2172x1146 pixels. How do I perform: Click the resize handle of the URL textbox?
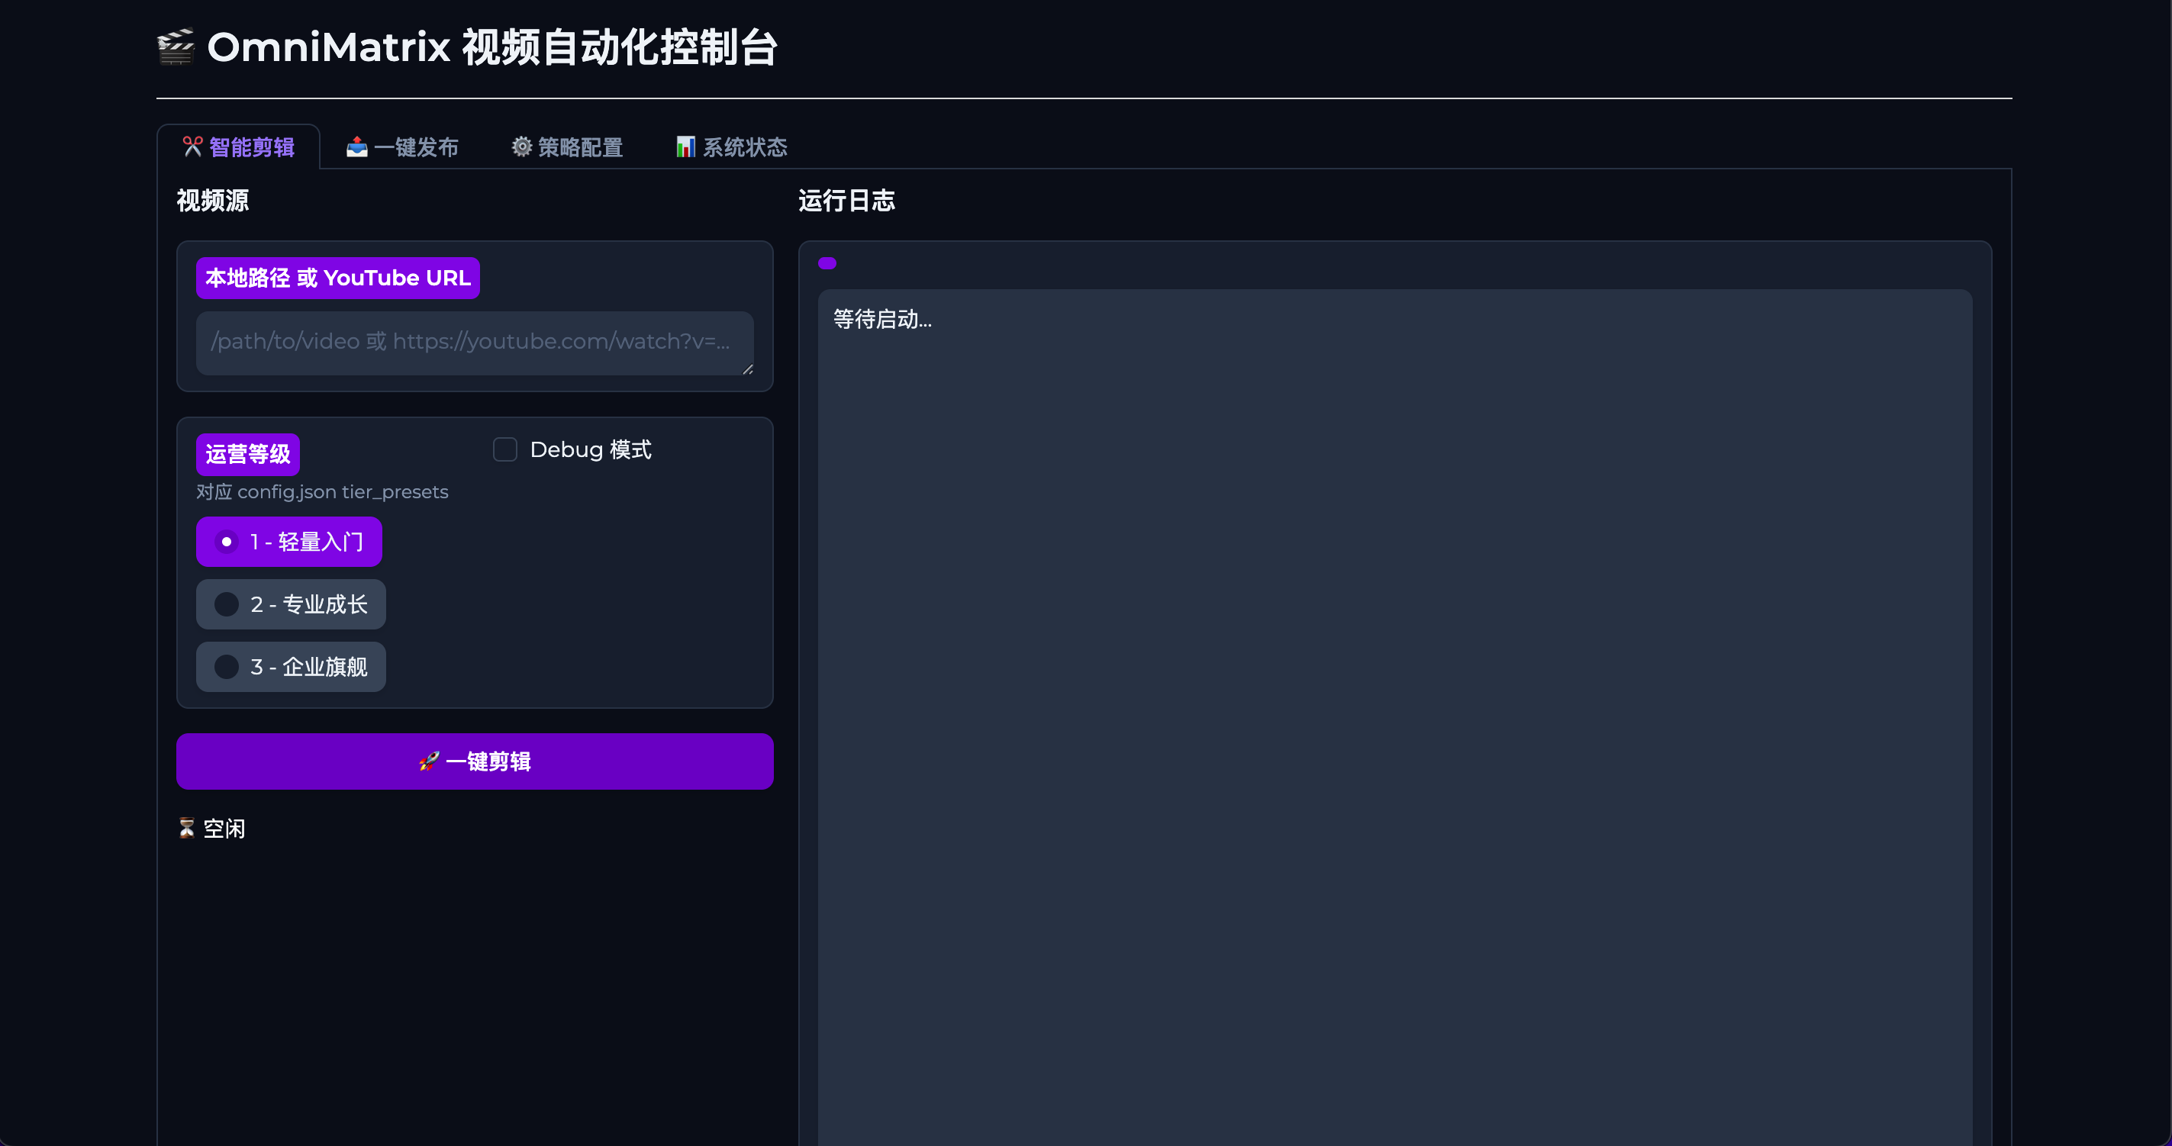pos(747,369)
